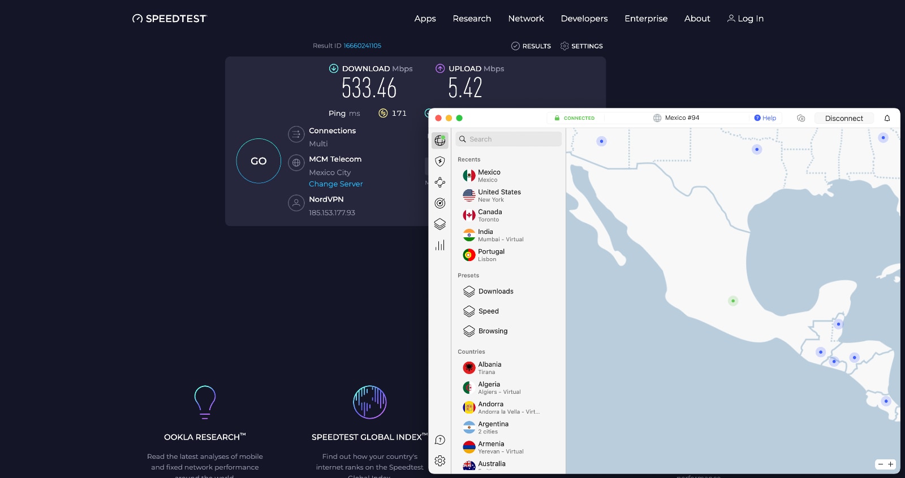Image resolution: width=905 pixels, height=478 pixels.
Task: Select Canada Toronto recent server
Action: [508, 215]
